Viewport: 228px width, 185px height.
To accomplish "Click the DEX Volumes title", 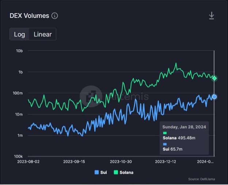I will pos(29,16).
